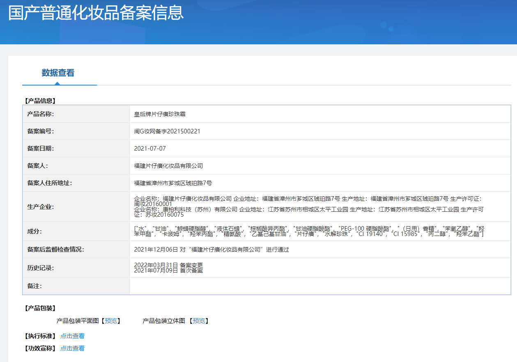Screen dimensions: 517x362
Task: Click the ingredients list text
Action: point(308,231)
